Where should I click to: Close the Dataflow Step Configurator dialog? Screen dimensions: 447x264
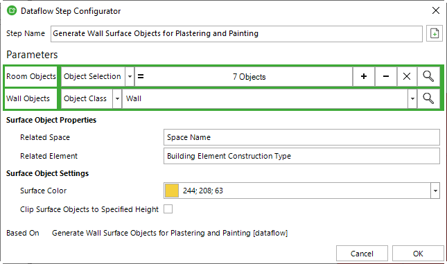[x=436, y=11]
